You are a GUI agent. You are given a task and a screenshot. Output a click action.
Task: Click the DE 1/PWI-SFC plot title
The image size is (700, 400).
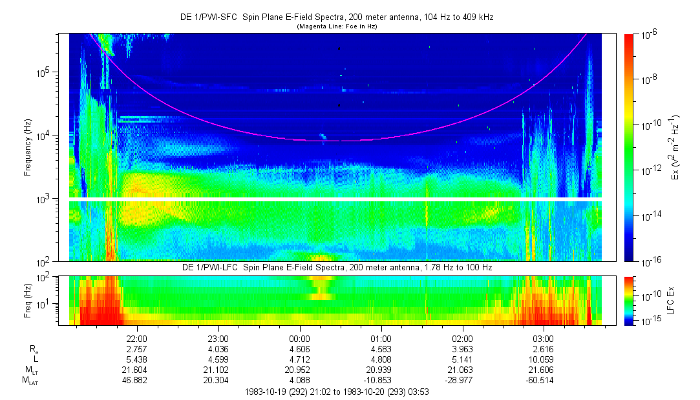pyautogui.click(x=336, y=17)
